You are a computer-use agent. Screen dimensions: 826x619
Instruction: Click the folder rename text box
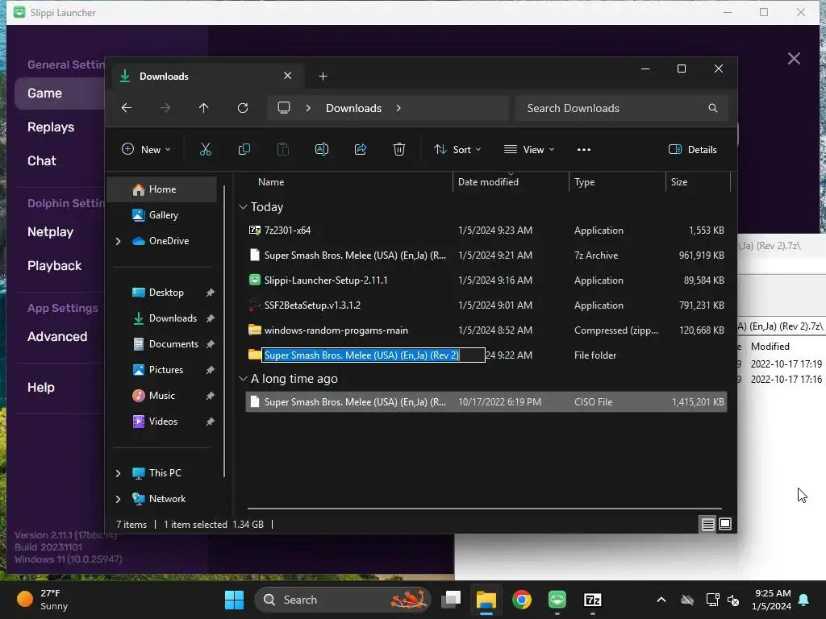[373, 355]
